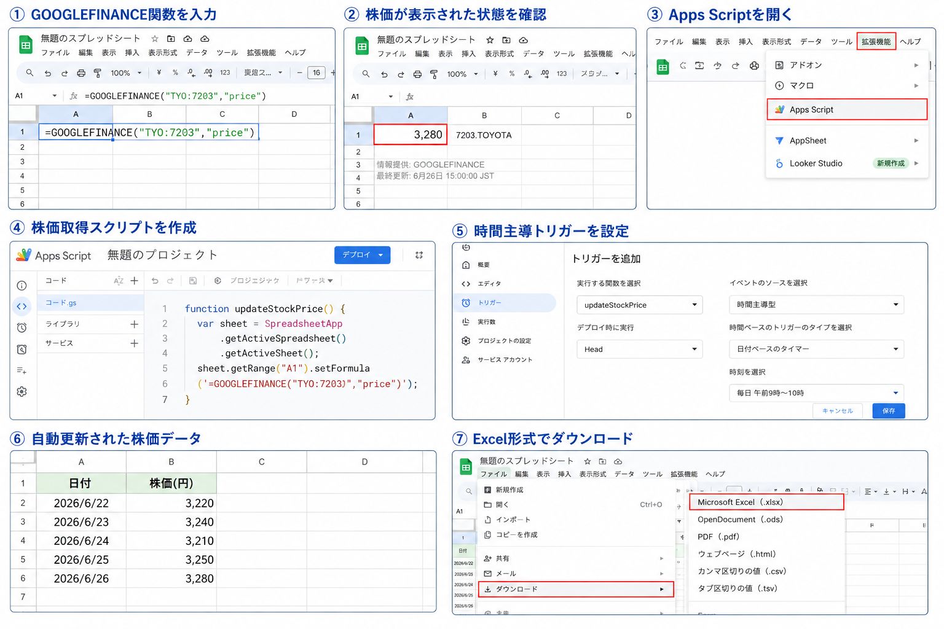Viewport: 944px width, 629px height.
Task: Click the print icon in step 2 toolbar
Action: coord(417,74)
